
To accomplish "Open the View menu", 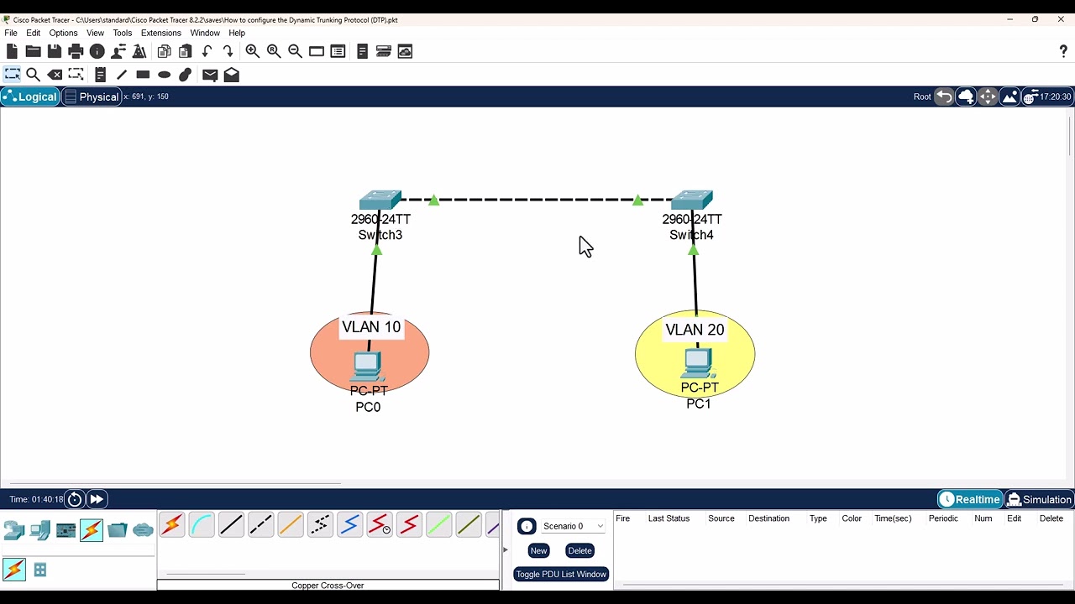I will click(96, 33).
